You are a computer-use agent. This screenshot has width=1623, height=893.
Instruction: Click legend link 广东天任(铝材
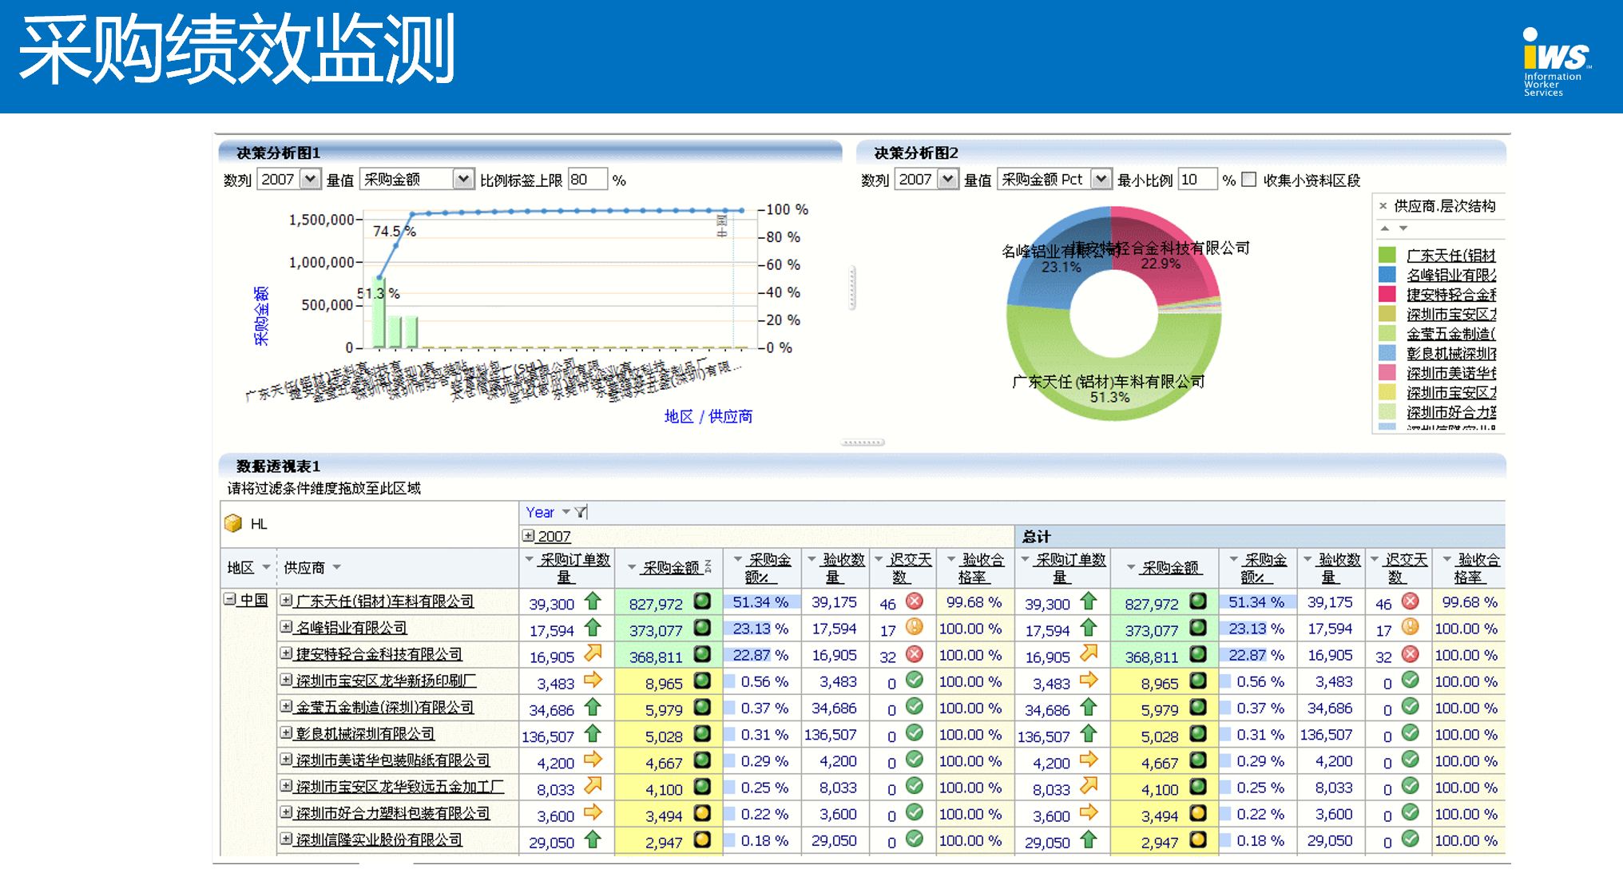[x=1450, y=256]
